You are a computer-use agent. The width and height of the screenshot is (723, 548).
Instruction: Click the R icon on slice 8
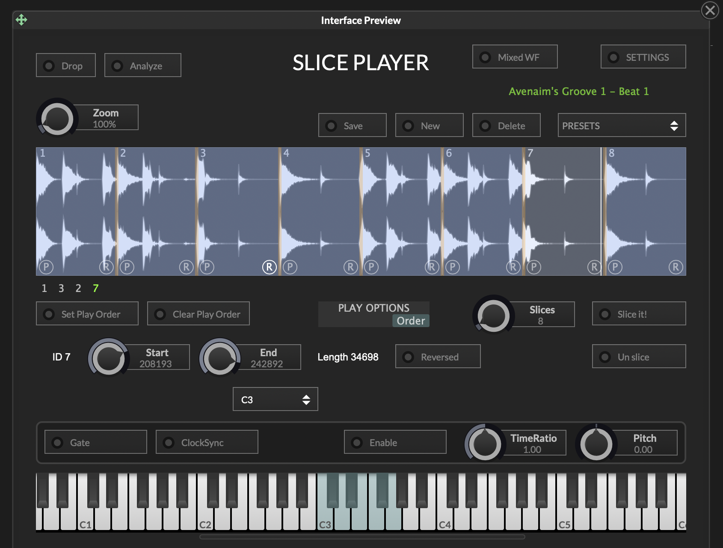tap(676, 267)
